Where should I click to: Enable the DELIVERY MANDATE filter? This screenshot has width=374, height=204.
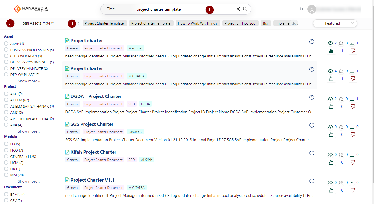pos(6,68)
